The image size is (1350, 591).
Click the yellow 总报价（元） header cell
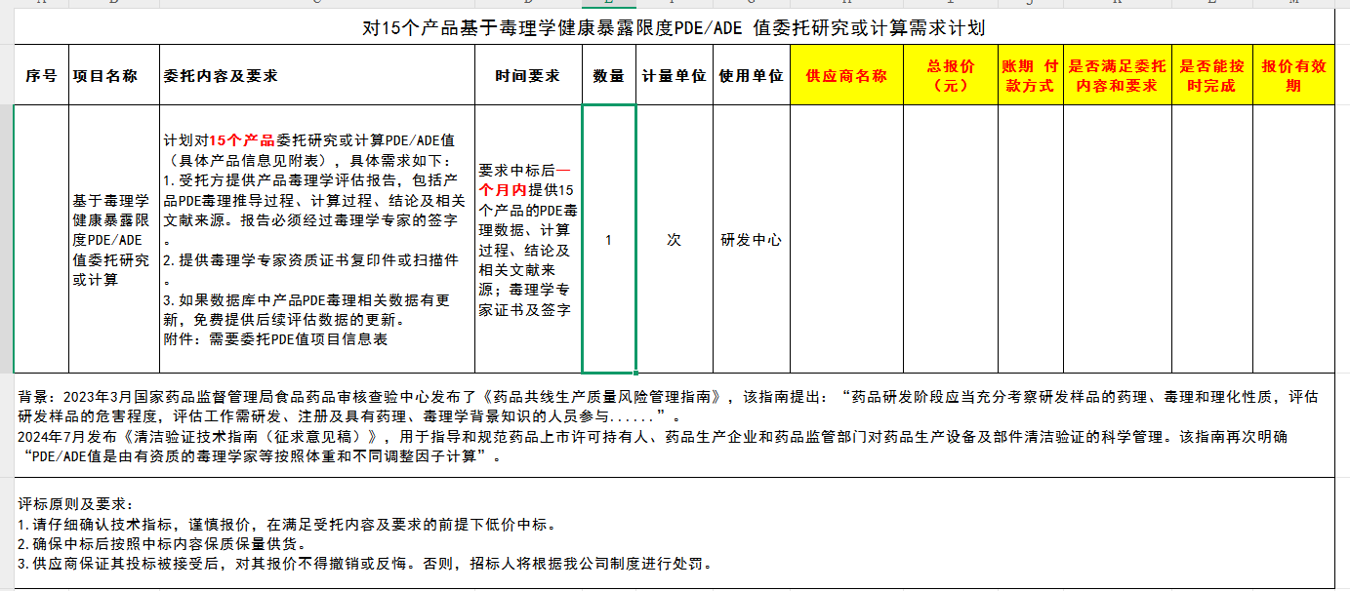click(950, 76)
